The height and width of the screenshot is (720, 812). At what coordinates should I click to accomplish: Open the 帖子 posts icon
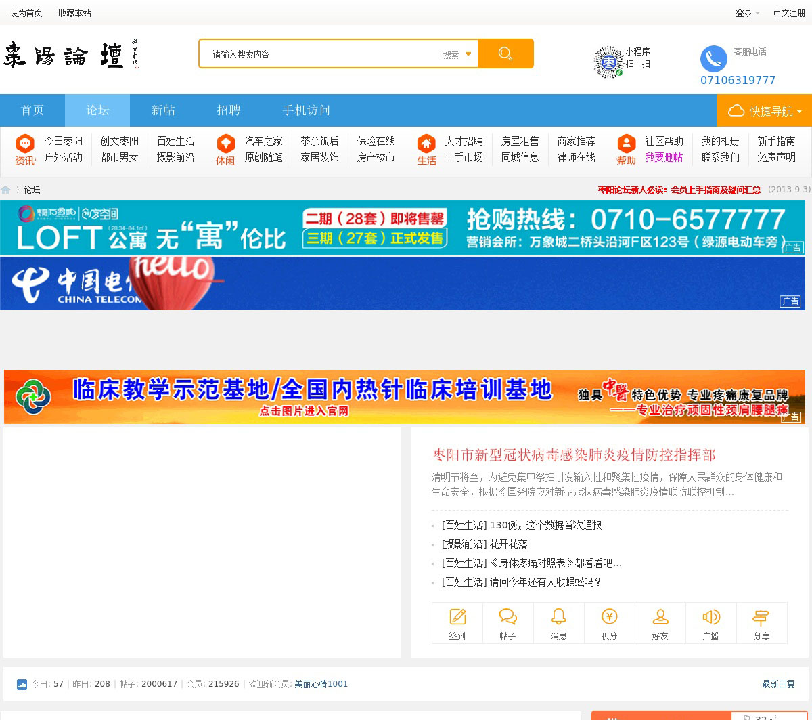click(x=508, y=617)
